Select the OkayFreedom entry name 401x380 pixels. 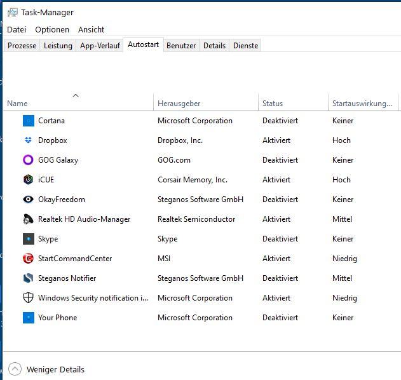pos(62,200)
